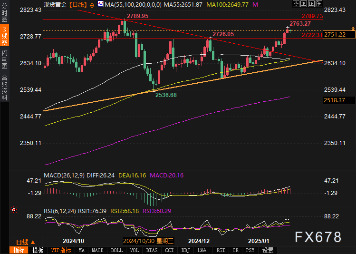Toggle the BOLL indicator button
This screenshot has width=356, height=254.
(116, 250)
